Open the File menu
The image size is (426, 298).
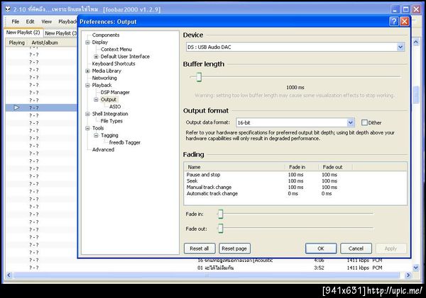tap(15, 21)
